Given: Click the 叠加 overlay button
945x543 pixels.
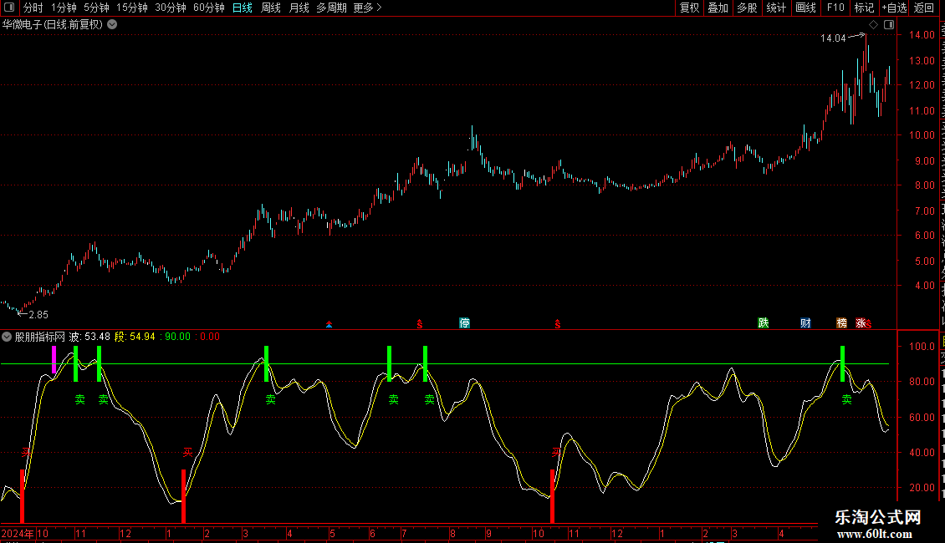Looking at the screenshot, I should tap(718, 8).
